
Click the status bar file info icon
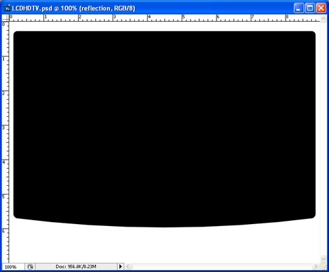(30, 267)
